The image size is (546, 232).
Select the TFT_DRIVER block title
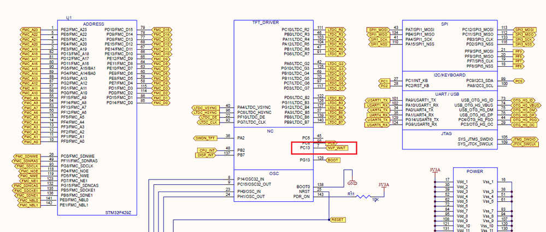point(265,22)
